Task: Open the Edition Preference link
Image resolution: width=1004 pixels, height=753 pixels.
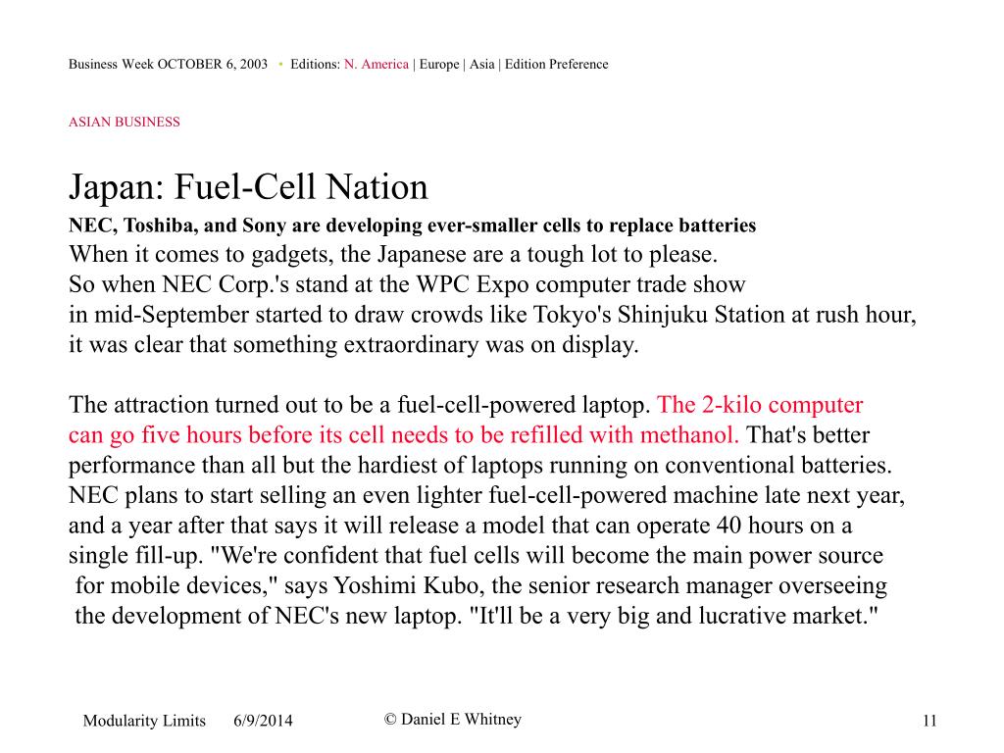Action: coord(557,64)
